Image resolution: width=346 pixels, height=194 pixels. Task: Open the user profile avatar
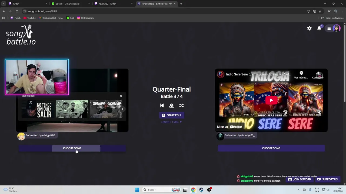click(337, 28)
